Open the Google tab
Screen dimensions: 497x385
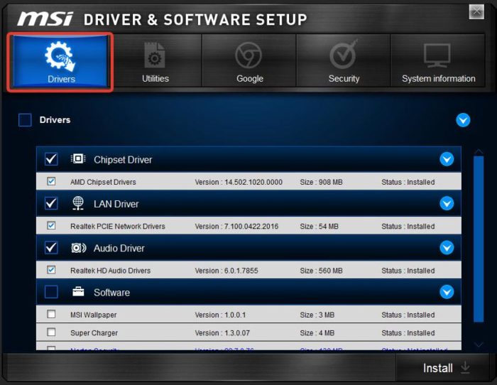pyautogui.click(x=249, y=60)
